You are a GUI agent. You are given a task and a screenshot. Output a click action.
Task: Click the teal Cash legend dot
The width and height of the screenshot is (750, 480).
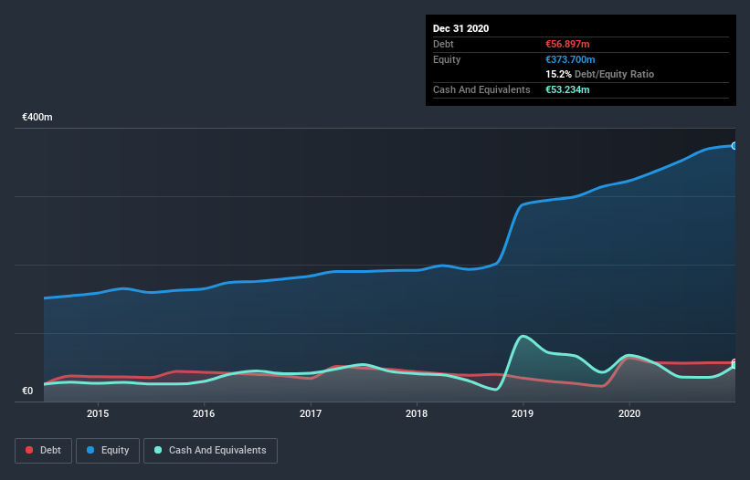click(158, 450)
